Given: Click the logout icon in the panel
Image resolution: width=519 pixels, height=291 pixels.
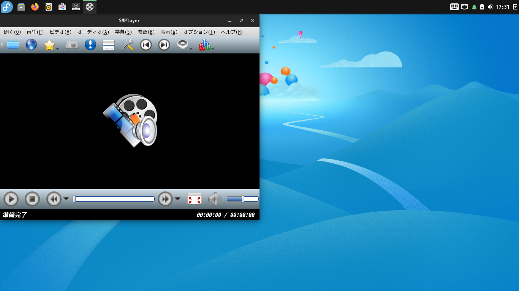Looking at the screenshot, I should click(x=515, y=7).
